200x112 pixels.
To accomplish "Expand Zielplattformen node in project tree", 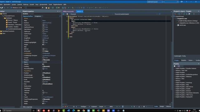I will pyautogui.click(x=177, y=23).
